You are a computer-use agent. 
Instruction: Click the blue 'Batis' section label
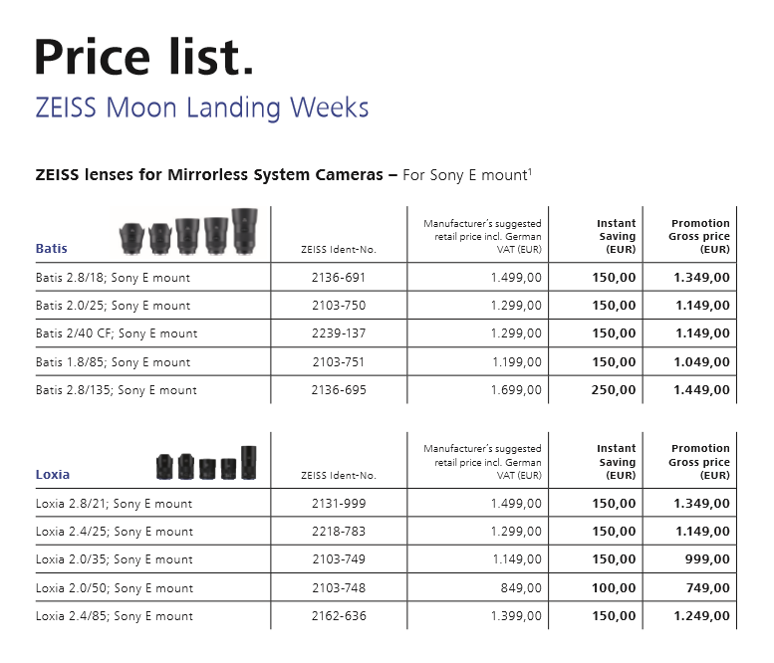[52, 248]
